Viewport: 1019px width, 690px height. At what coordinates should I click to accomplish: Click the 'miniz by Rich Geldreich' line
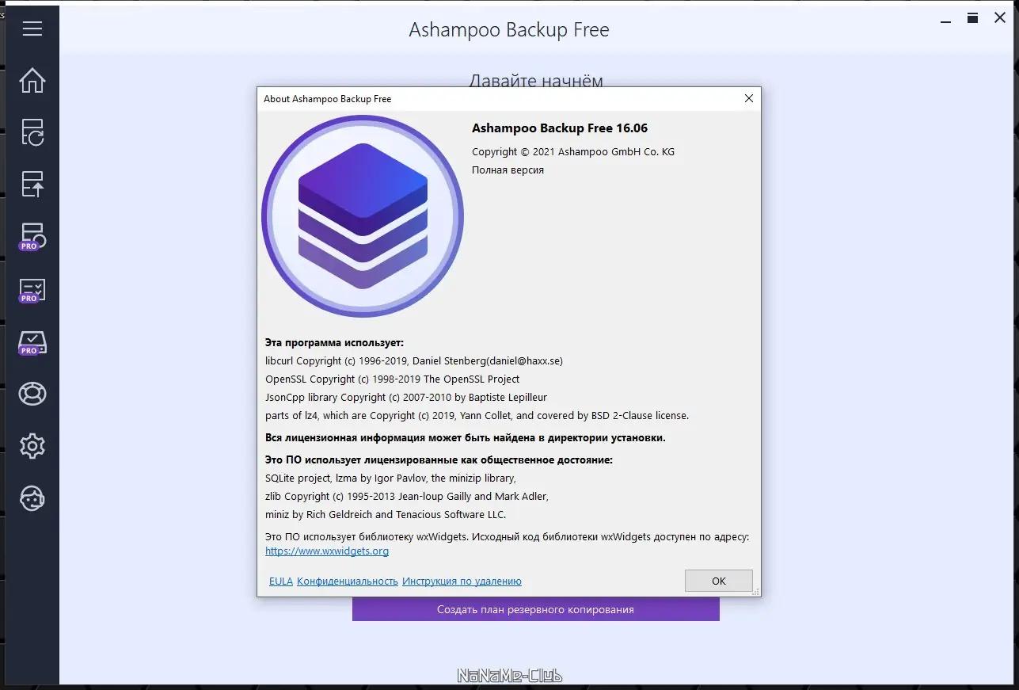click(386, 515)
